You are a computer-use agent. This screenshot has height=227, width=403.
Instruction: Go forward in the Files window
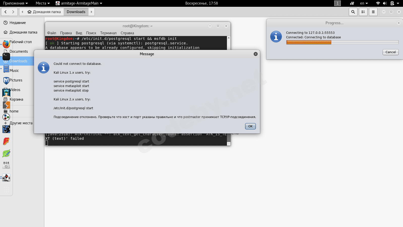pyautogui.click(x=13, y=12)
